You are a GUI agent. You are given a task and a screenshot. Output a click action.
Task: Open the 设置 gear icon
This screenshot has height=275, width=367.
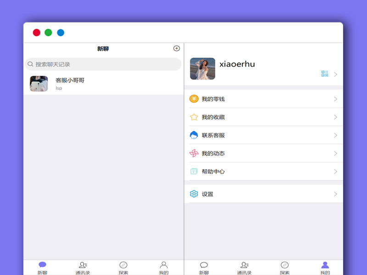[x=195, y=194]
